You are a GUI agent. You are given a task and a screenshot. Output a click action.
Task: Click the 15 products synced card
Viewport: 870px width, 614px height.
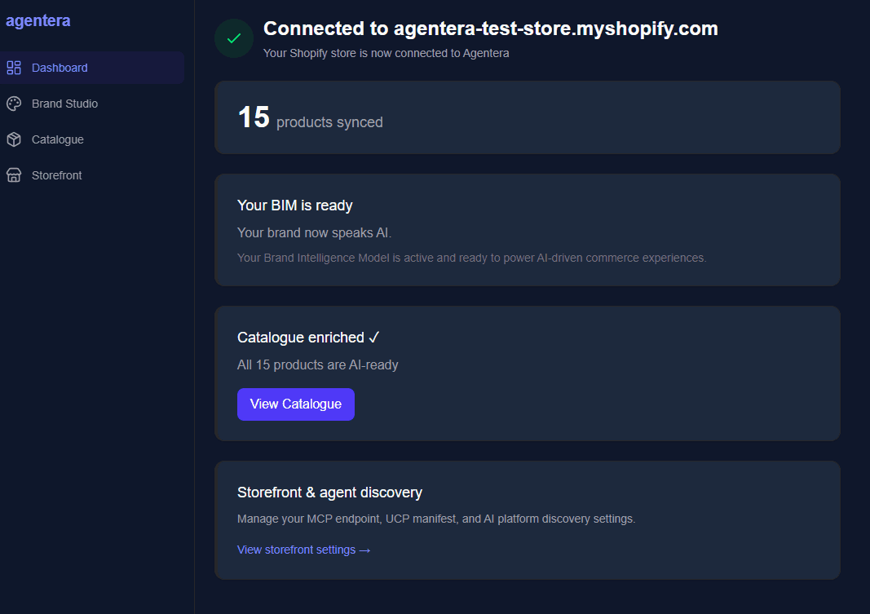(527, 117)
